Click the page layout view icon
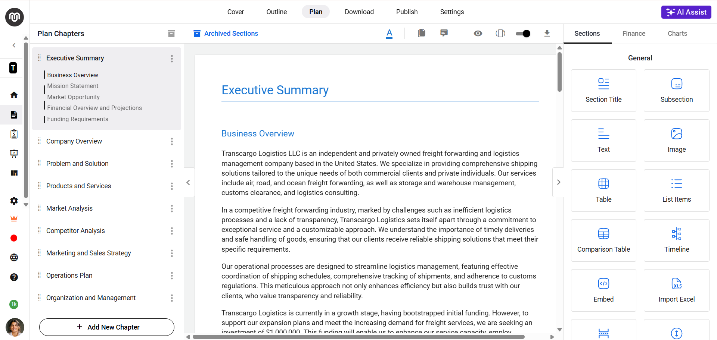 pos(500,34)
